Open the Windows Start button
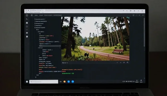 point(27,82)
